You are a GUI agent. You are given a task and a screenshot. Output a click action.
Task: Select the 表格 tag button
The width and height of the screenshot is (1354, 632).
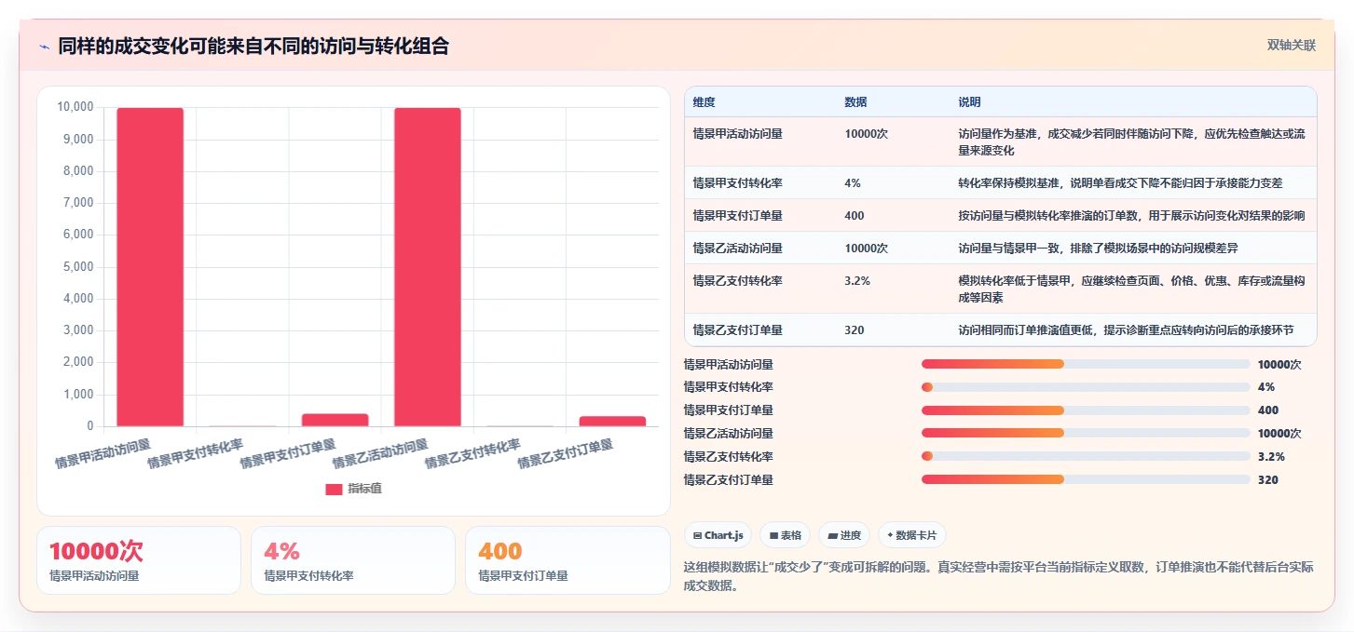(x=785, y=535)
